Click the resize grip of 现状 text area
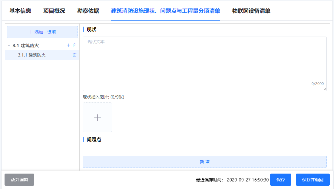The height and width of the screenshot is (189, 334). pos(325,89)
